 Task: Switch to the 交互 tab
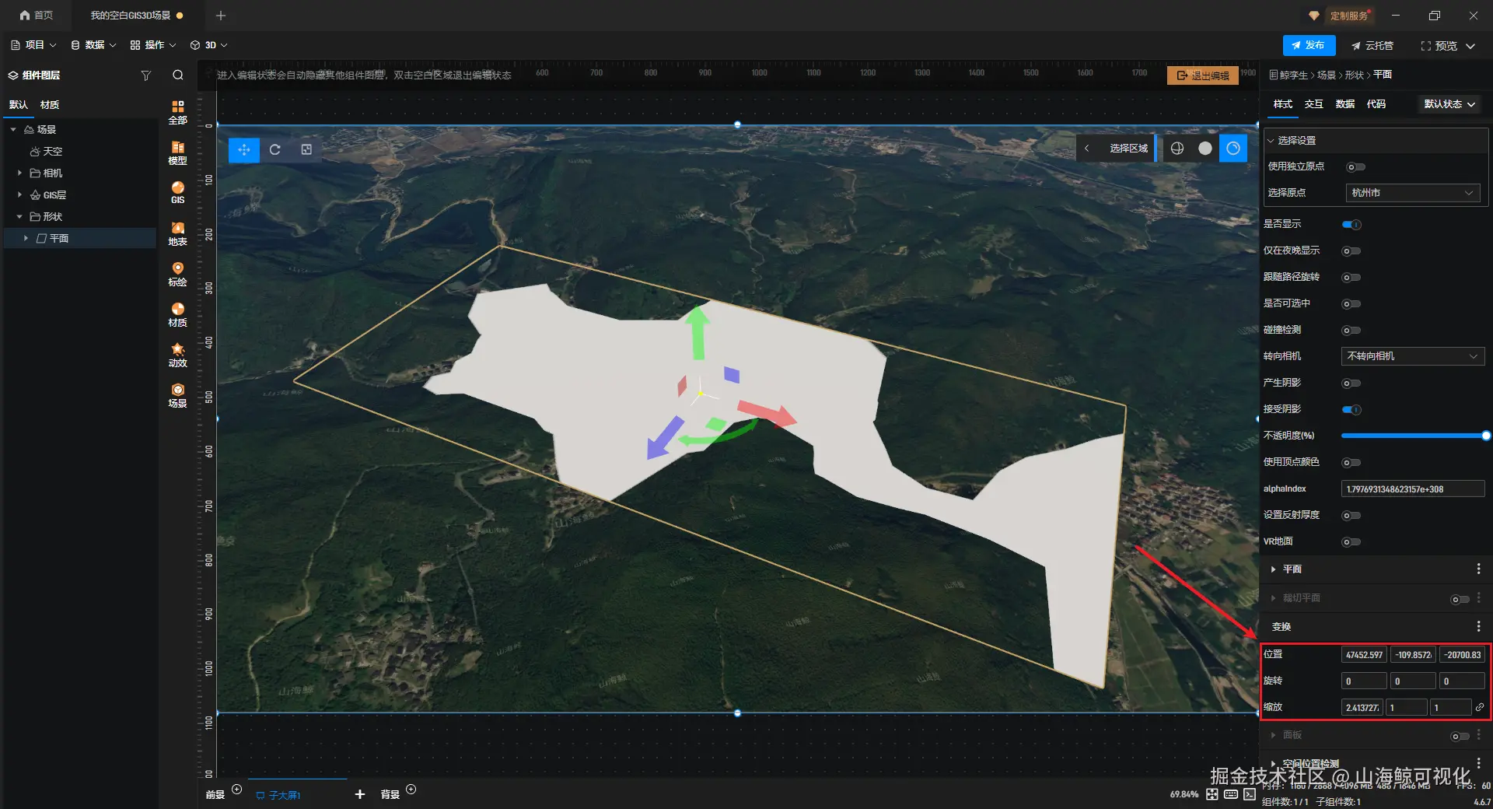[1314, 104]
